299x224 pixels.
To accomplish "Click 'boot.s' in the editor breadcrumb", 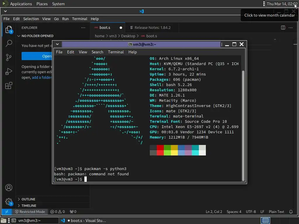I will pyautogui.click(x=152, y=36).
